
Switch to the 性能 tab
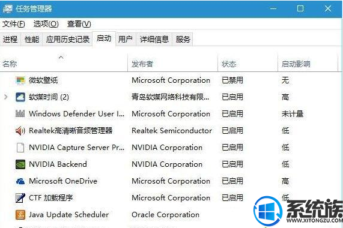[x=32, y=40]
